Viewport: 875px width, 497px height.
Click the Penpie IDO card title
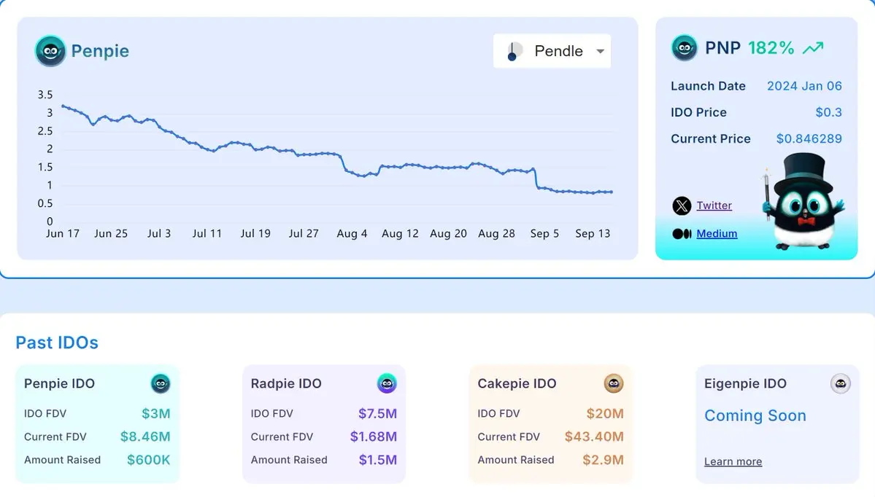point(59,384)
